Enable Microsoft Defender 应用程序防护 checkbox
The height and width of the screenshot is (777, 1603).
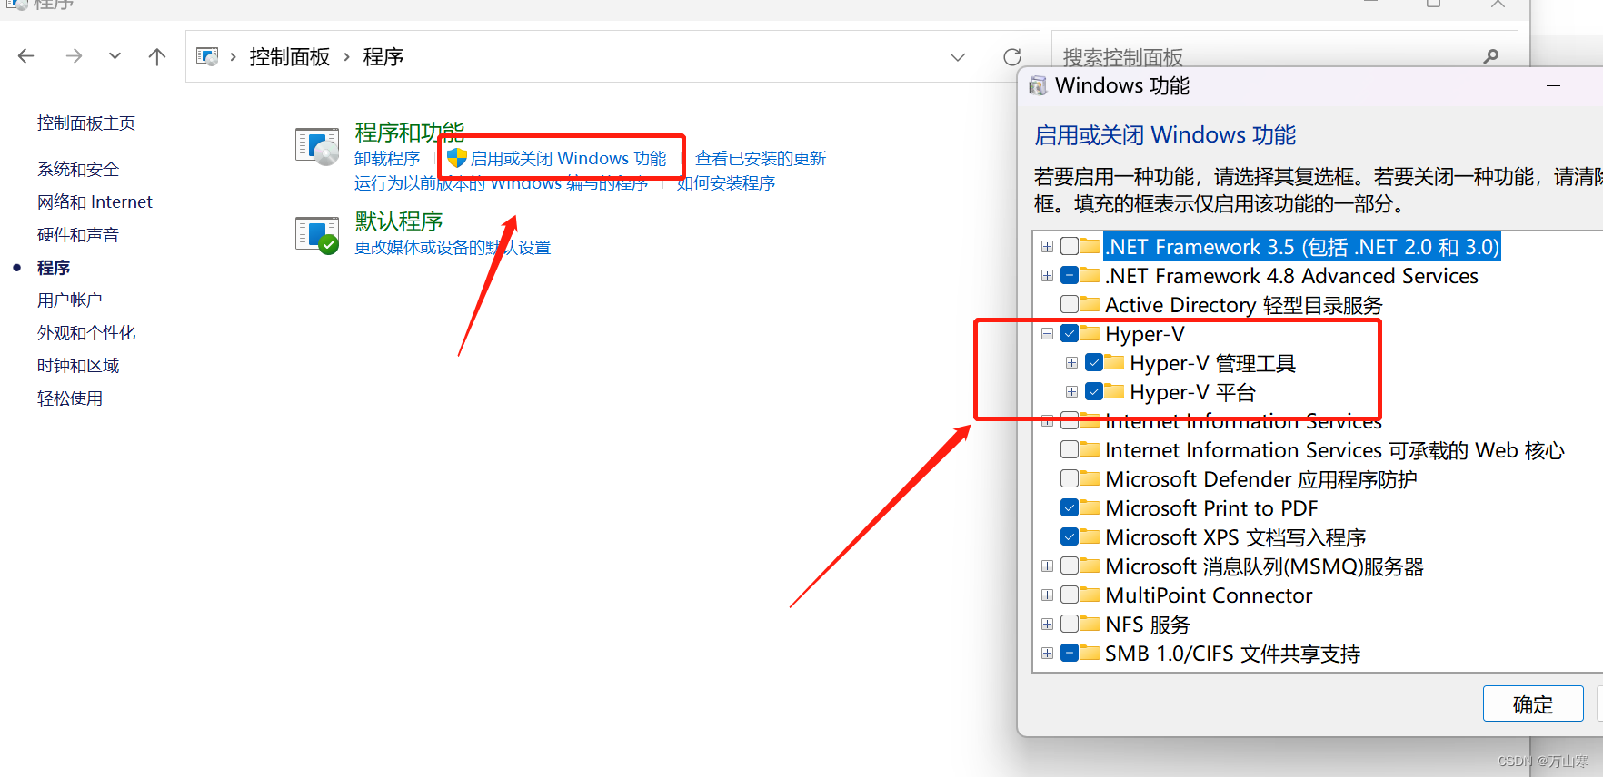(x=1070, y=479)
